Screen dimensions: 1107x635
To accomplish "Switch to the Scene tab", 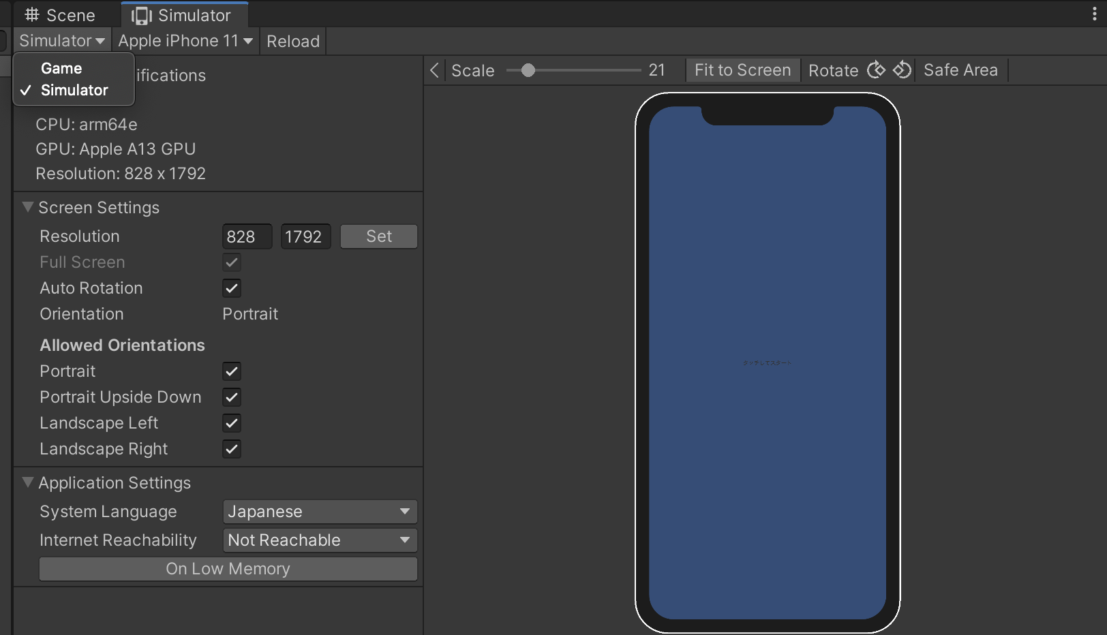I will [x=60, y=15].
